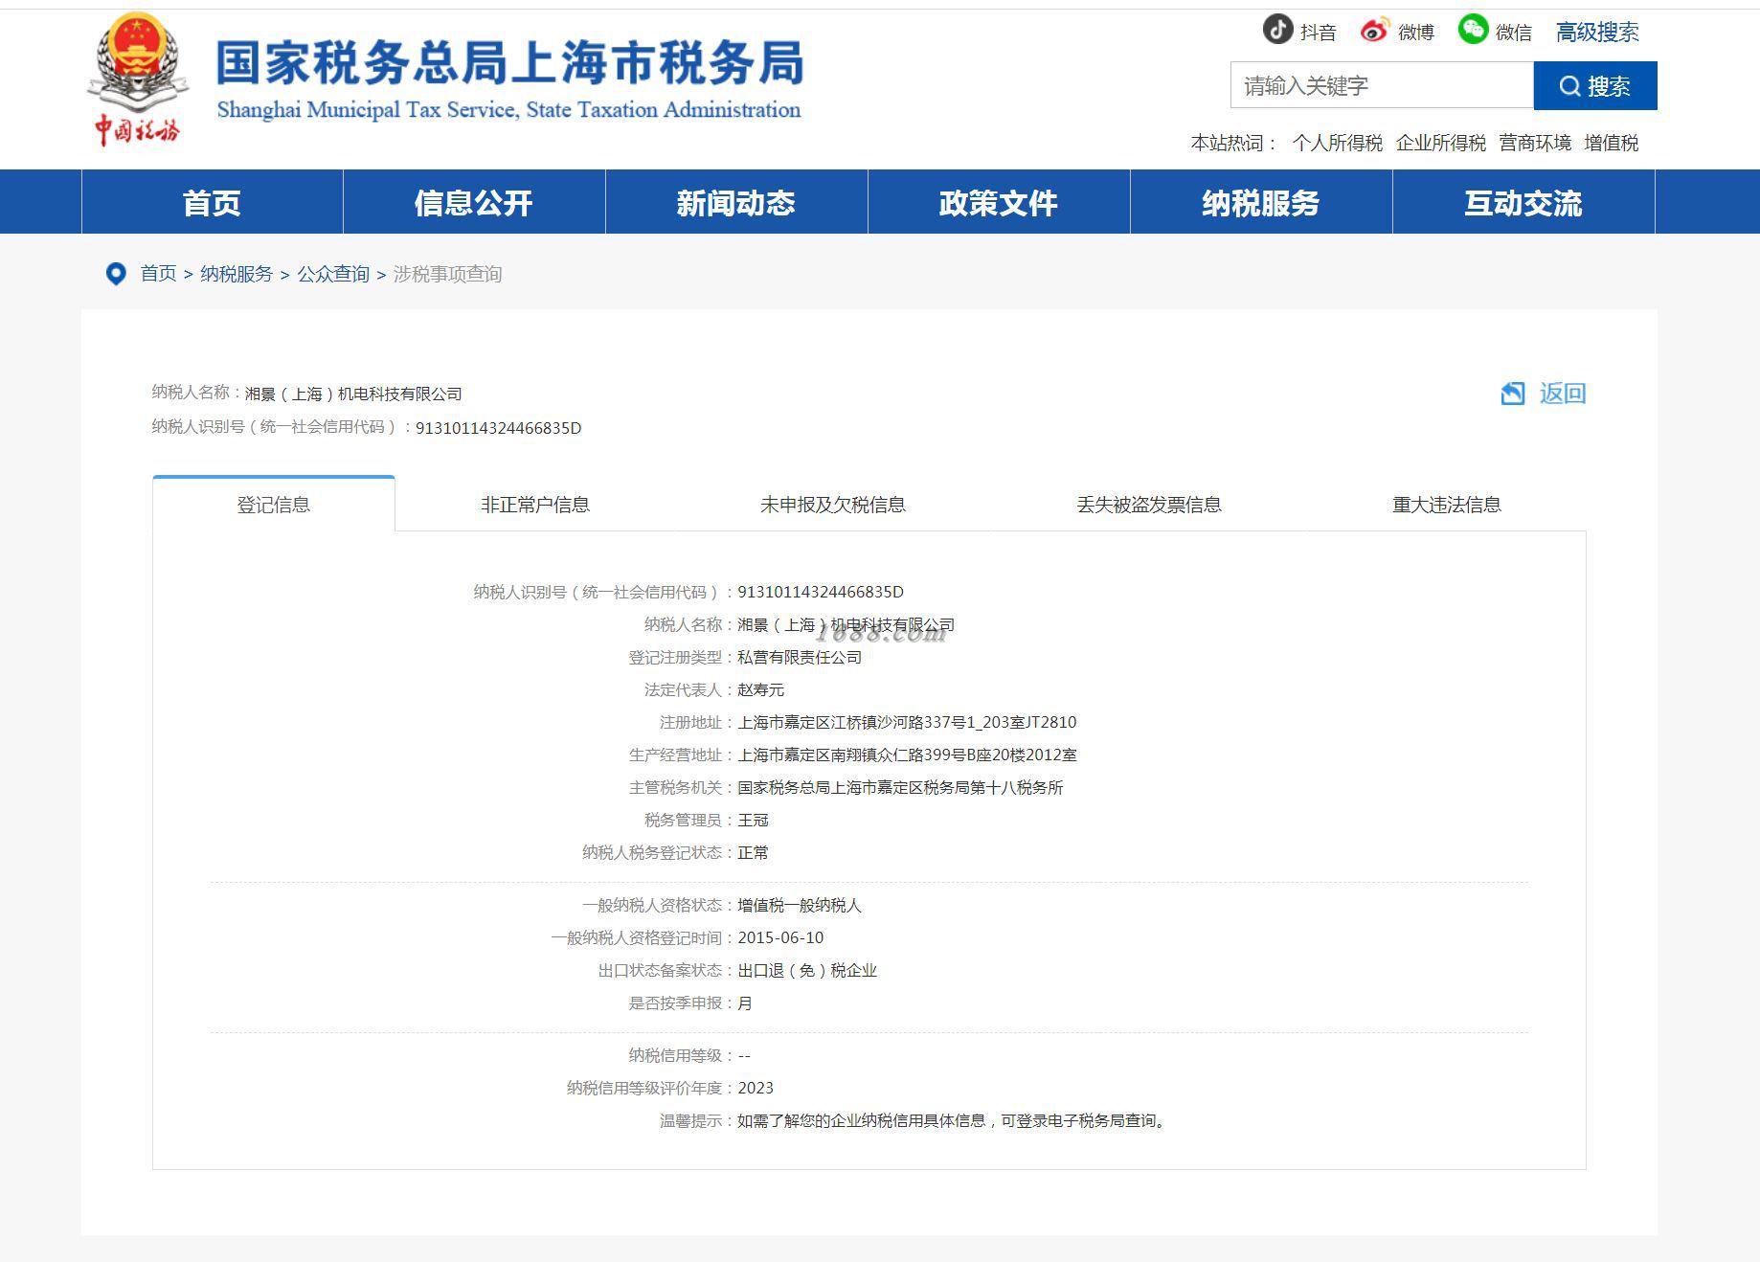The image size is (1760, 1262).
Task: Click the location pin breadcrumb icon
Action: (x=116, y=274)
